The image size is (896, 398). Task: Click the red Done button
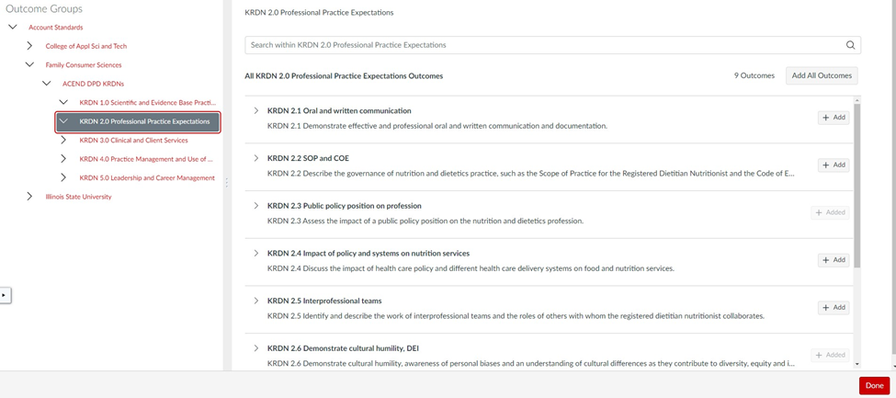click(874, 386)
